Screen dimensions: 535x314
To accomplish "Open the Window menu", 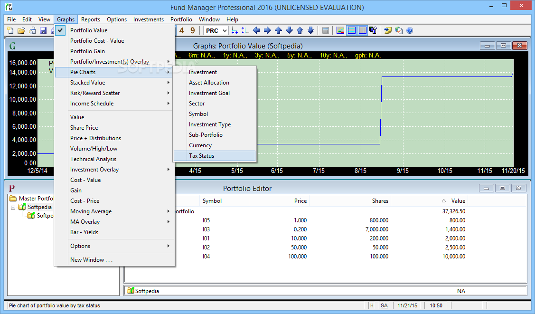I will [x=209, y=19].
